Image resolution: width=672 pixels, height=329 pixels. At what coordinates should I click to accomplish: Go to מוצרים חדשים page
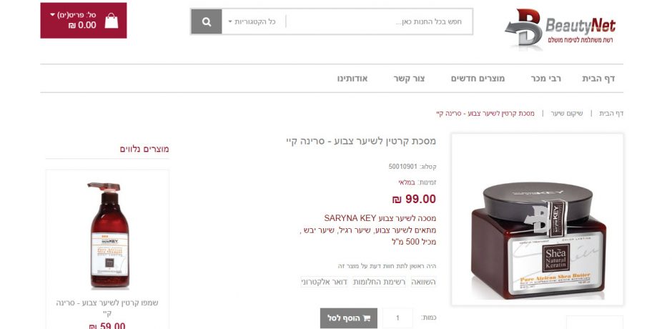click(x=478, y=79)
